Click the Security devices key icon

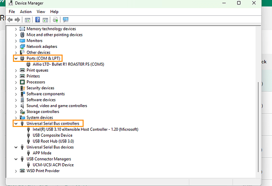pos(23,88)
